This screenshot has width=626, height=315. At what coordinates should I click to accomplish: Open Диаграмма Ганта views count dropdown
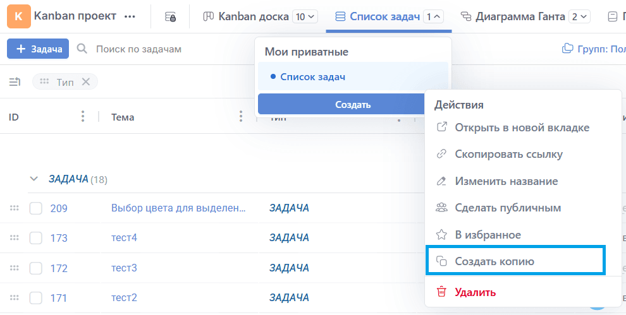(x=579, y=17)
